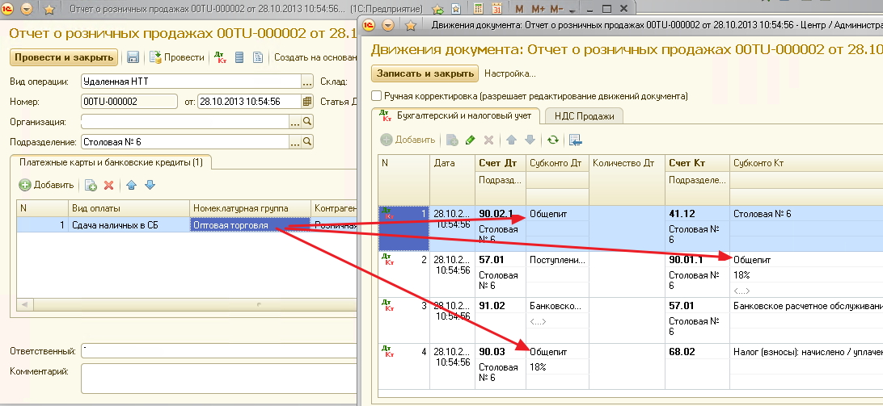
Task: Click the refresh icon in movements toolbar
Action: point(553,140)
